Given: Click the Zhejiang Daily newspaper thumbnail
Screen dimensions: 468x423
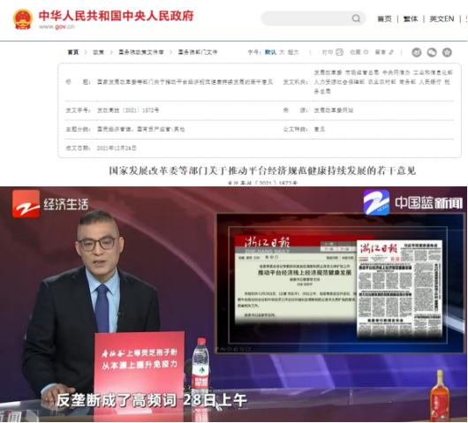Looking at the screenshot, I should [x=399, y=289].
